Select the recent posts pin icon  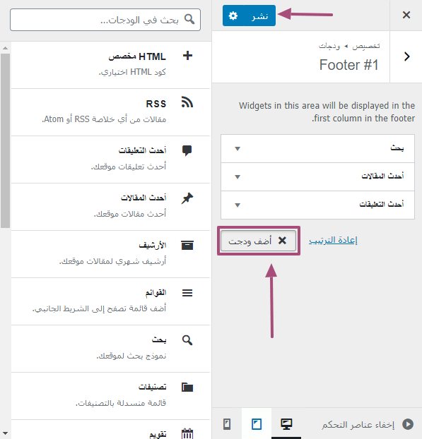[x=187, y=198]
